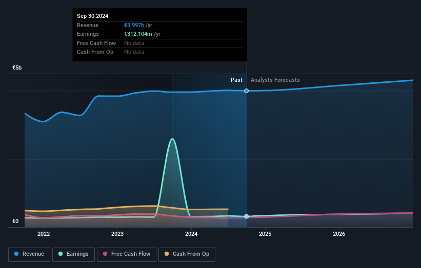Click the 2023 x-axis label
Viewport: 421px width, 268px height.
pos(117,234)
